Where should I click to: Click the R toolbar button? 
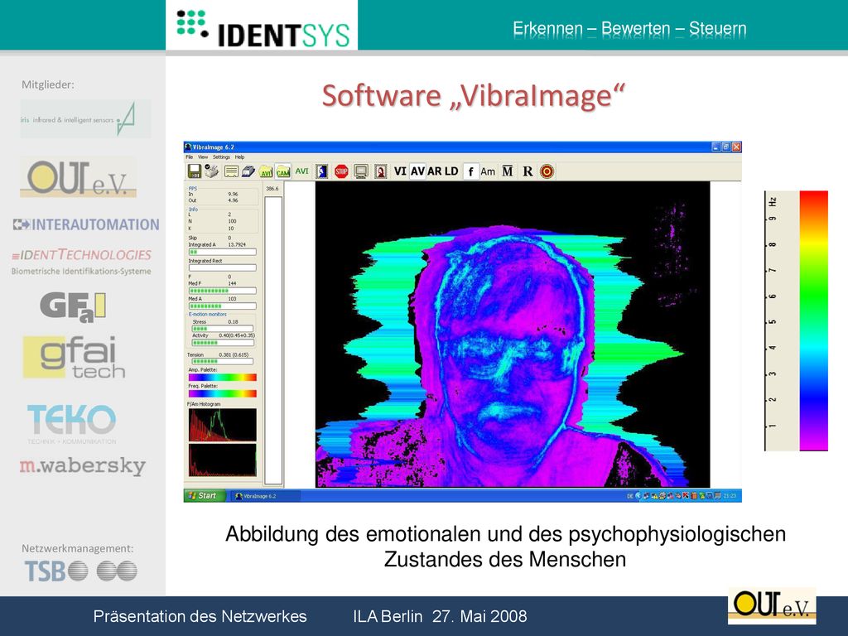(x=528, y=171)
